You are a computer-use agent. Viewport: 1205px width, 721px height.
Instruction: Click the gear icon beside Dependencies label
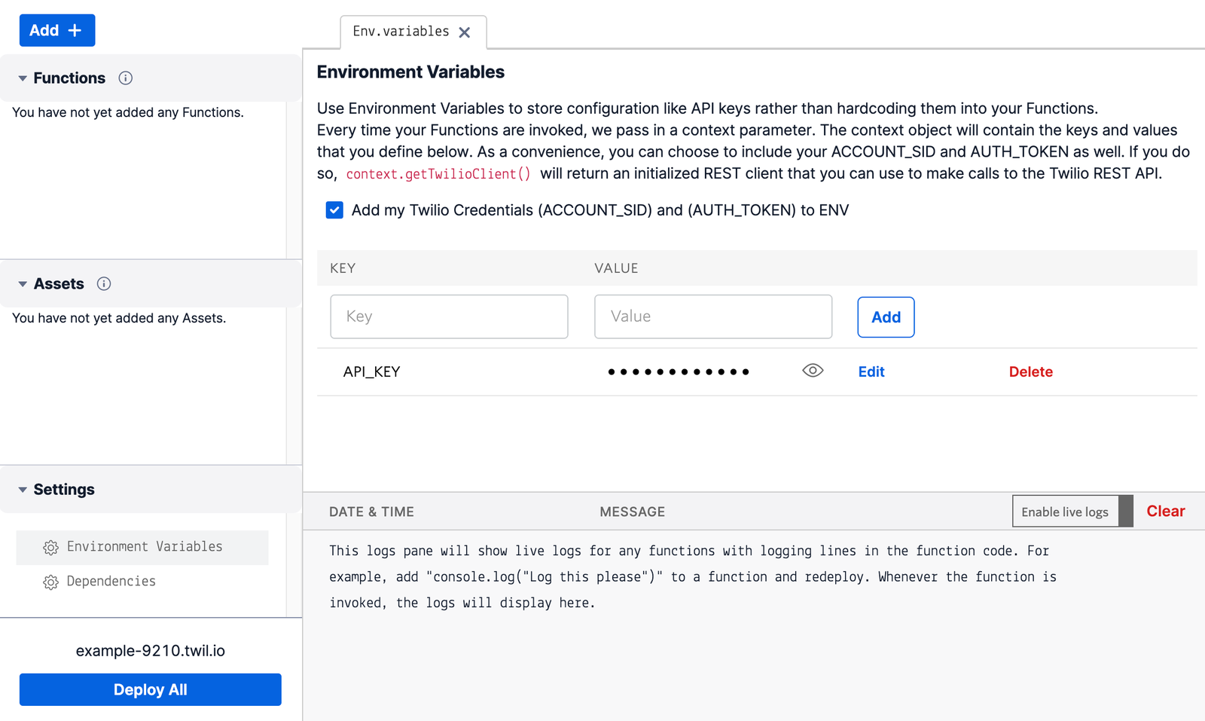pyautogui.click(x=50, y=582)
